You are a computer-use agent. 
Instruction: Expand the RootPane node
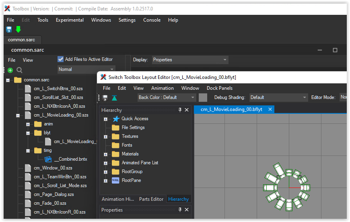tap(105, 181)
